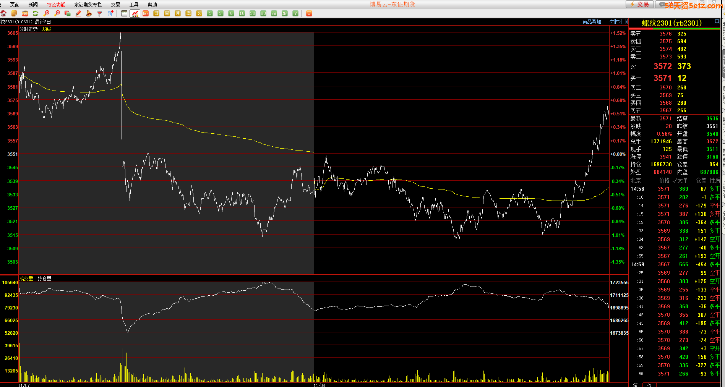Click the 涨停 value 3941

(x=665, y=157)
